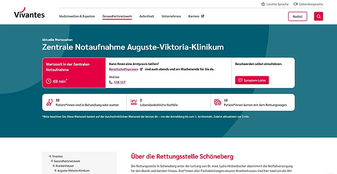337x174 pixels.
Task: Click the 'Hotline' label
Action: (114, 77)
